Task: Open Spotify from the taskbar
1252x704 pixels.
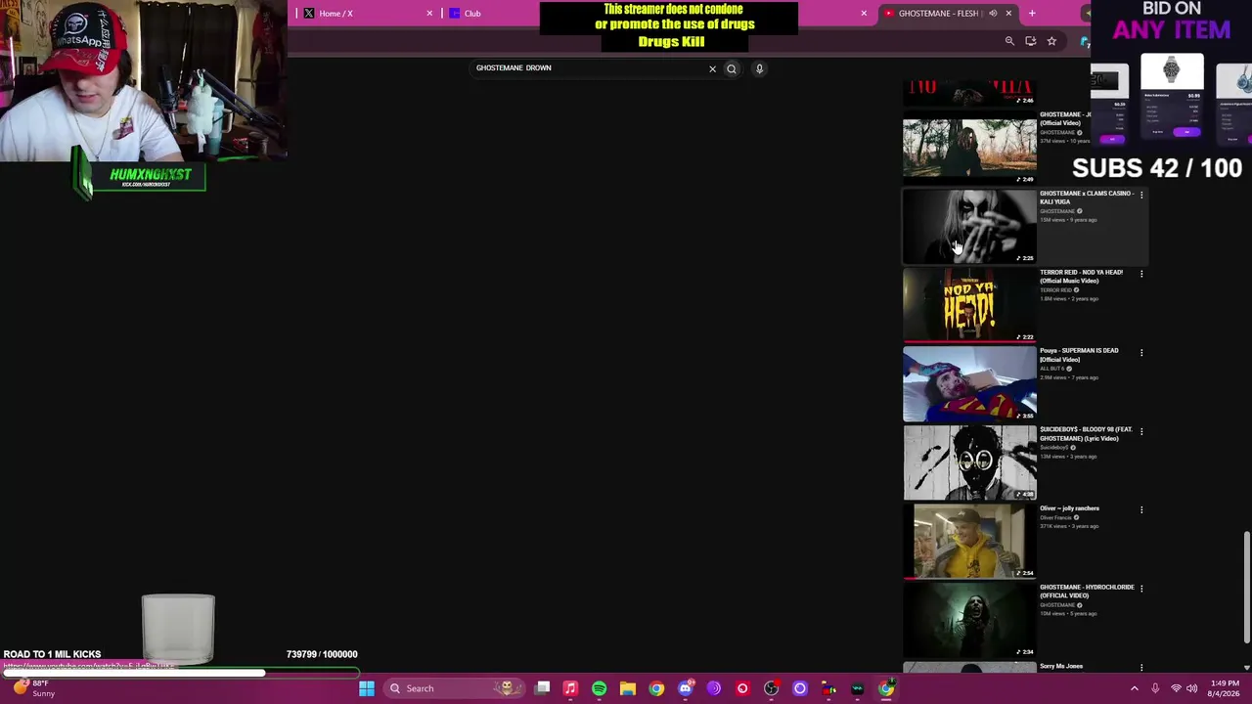Action: (599, 688)
